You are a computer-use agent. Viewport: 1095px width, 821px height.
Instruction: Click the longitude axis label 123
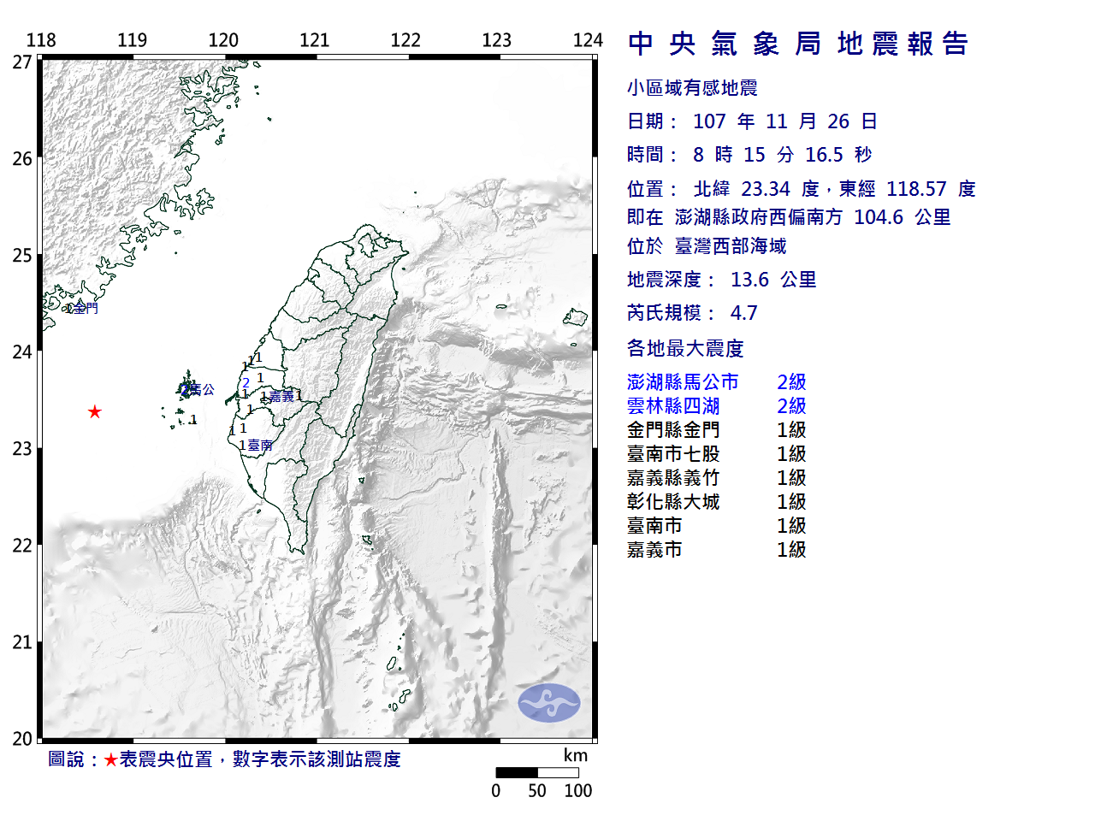(x=496, y=40)
